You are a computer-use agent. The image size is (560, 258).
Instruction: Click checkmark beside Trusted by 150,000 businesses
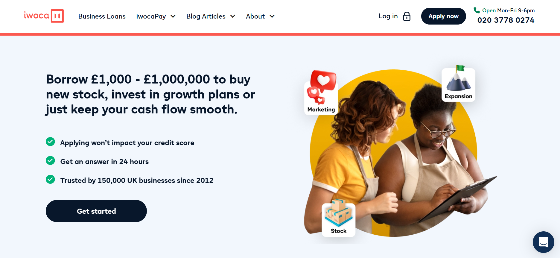(x=50, y=180)
